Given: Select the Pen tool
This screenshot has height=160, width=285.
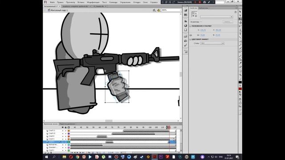Looking at the screenshot, I should [x=240, y=30].
